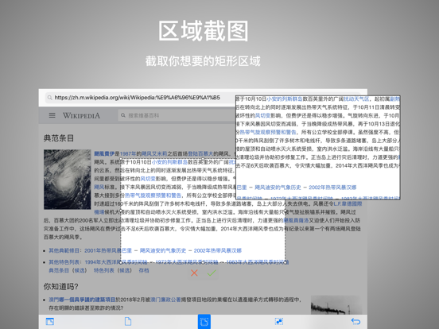This screenshot has height=329, width=439.
Task: Open the captured region preview popup
Action: click(318, 148)
